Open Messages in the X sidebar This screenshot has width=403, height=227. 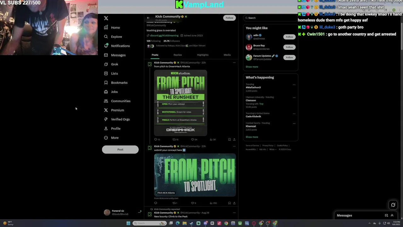pyautogui.click(x=115, y=55)
